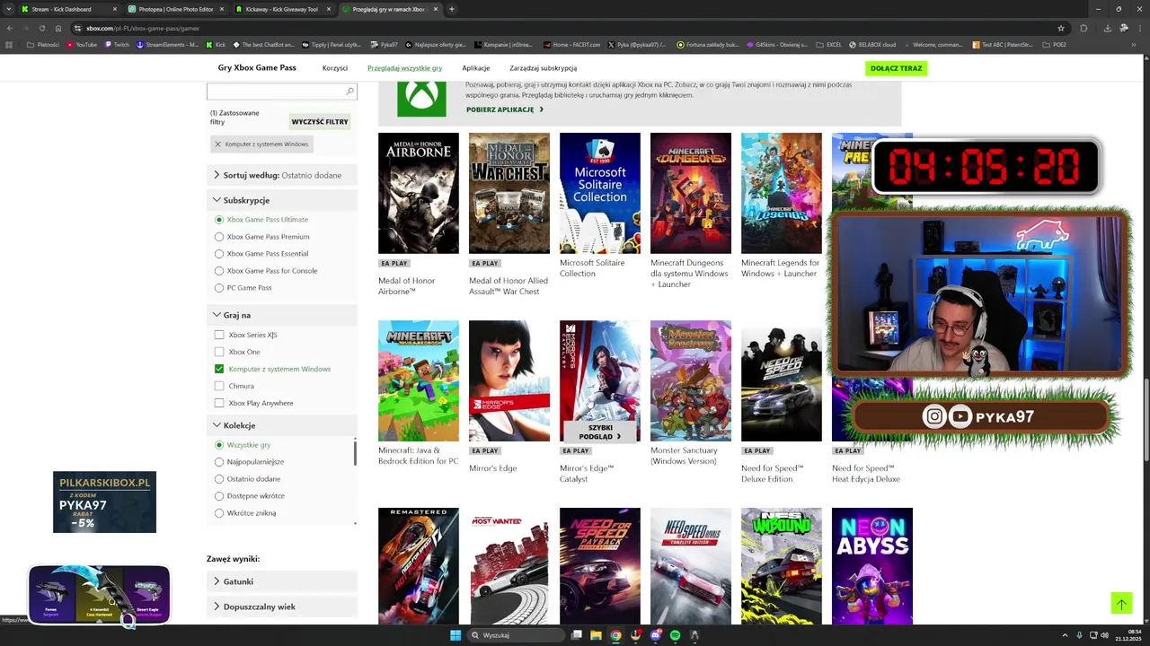Open Chrome from the taskbar
Screen dimensions: 1150x646
click(x=615, y=635)
